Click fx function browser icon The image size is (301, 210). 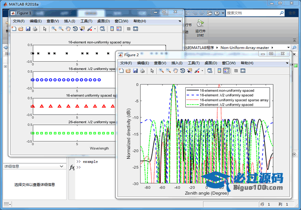pos(72,167)
